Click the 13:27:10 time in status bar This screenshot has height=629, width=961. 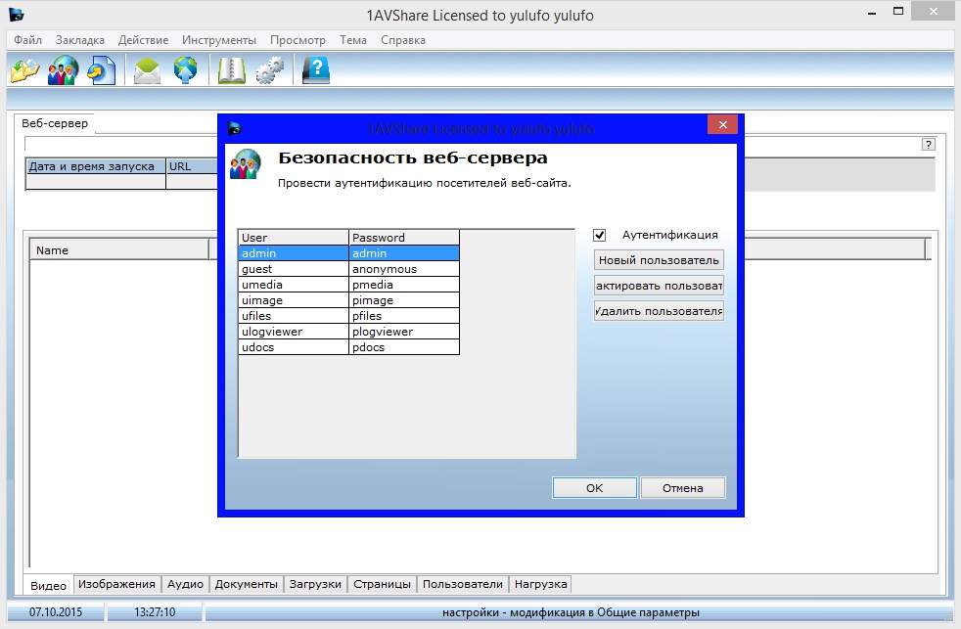[155, 611]
